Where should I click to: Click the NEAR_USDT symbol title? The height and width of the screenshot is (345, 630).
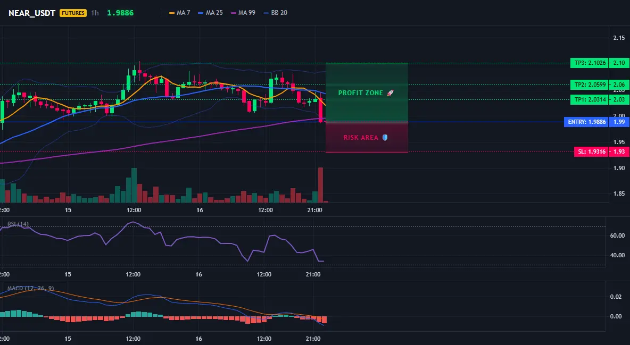[x=32, y=13]
